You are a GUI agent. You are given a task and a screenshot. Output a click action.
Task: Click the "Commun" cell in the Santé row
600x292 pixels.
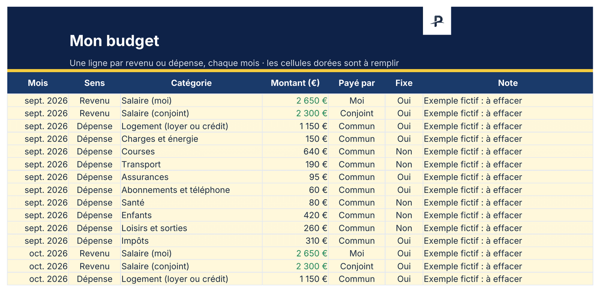(357, 203)
